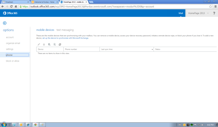The width and height of the screenshot is (218, 127).
Task: Open Office 365 help question mark
Action: pyautogui.click(x=214, y=13)
